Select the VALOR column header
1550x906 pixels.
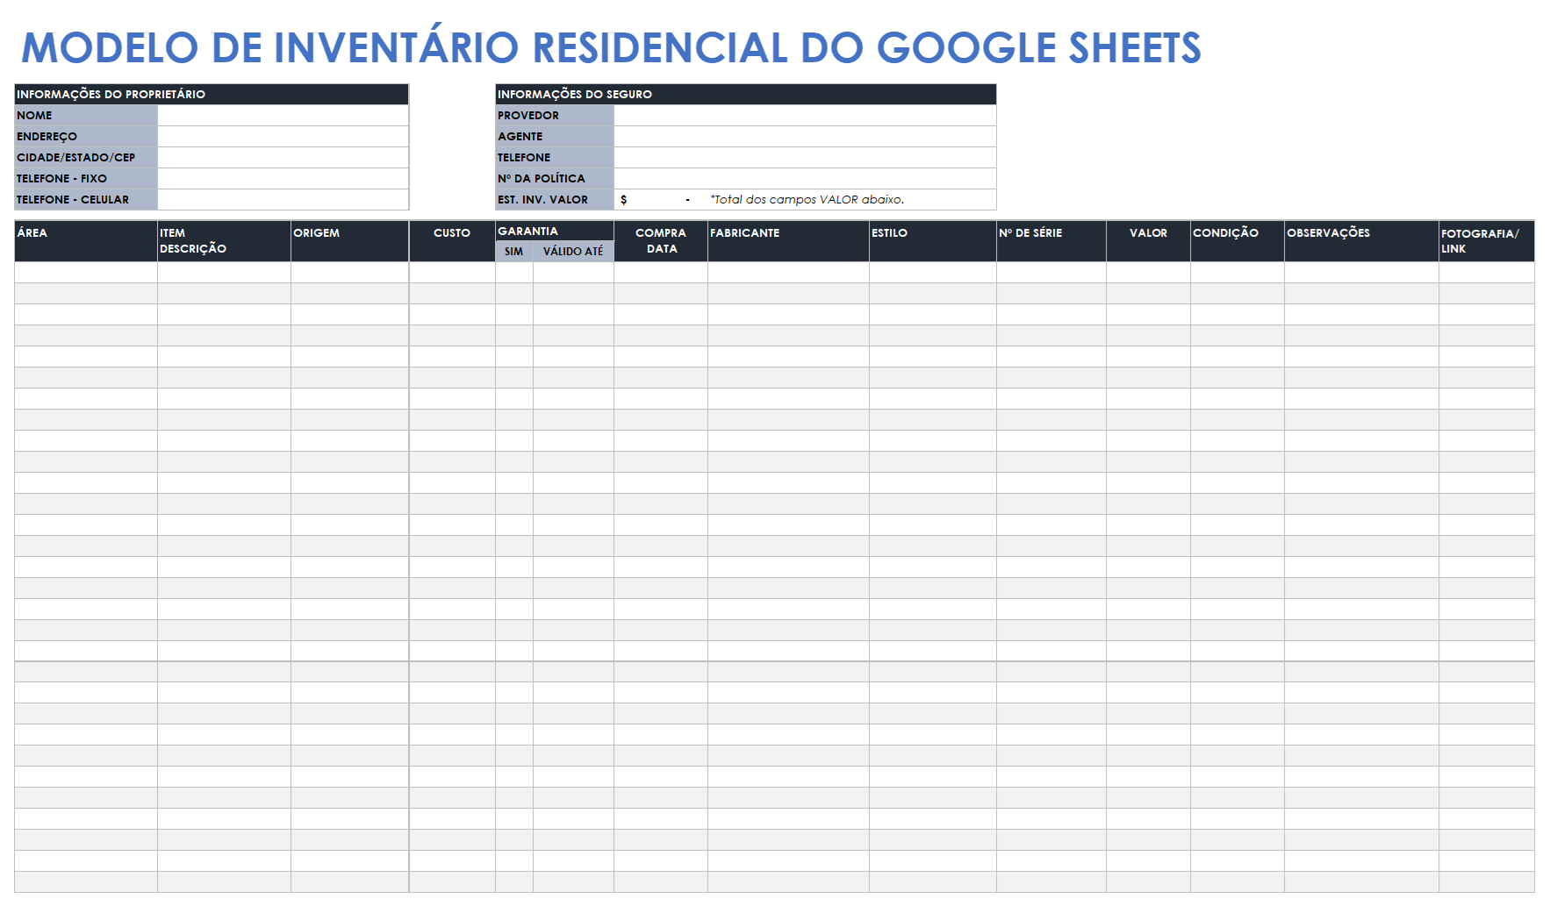click(1148, 241)
